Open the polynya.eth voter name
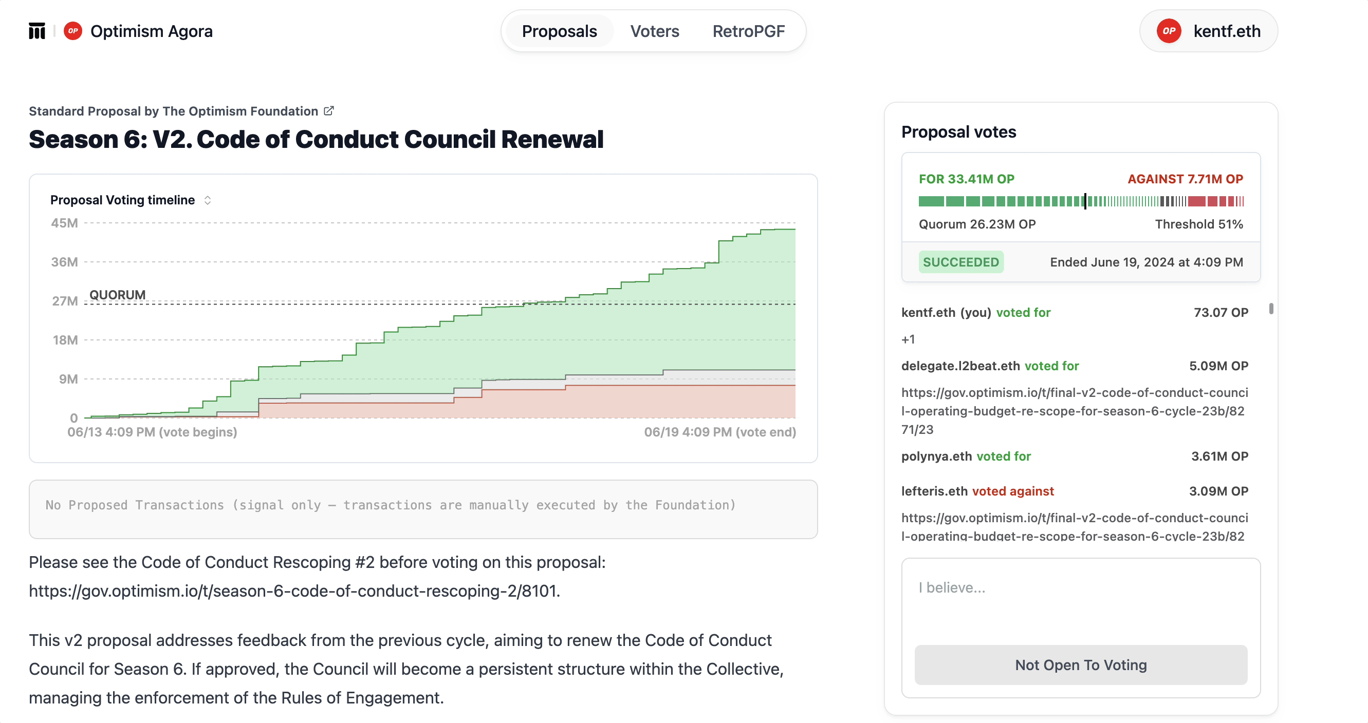1368x723 pixels. click(x=936, y=455)
